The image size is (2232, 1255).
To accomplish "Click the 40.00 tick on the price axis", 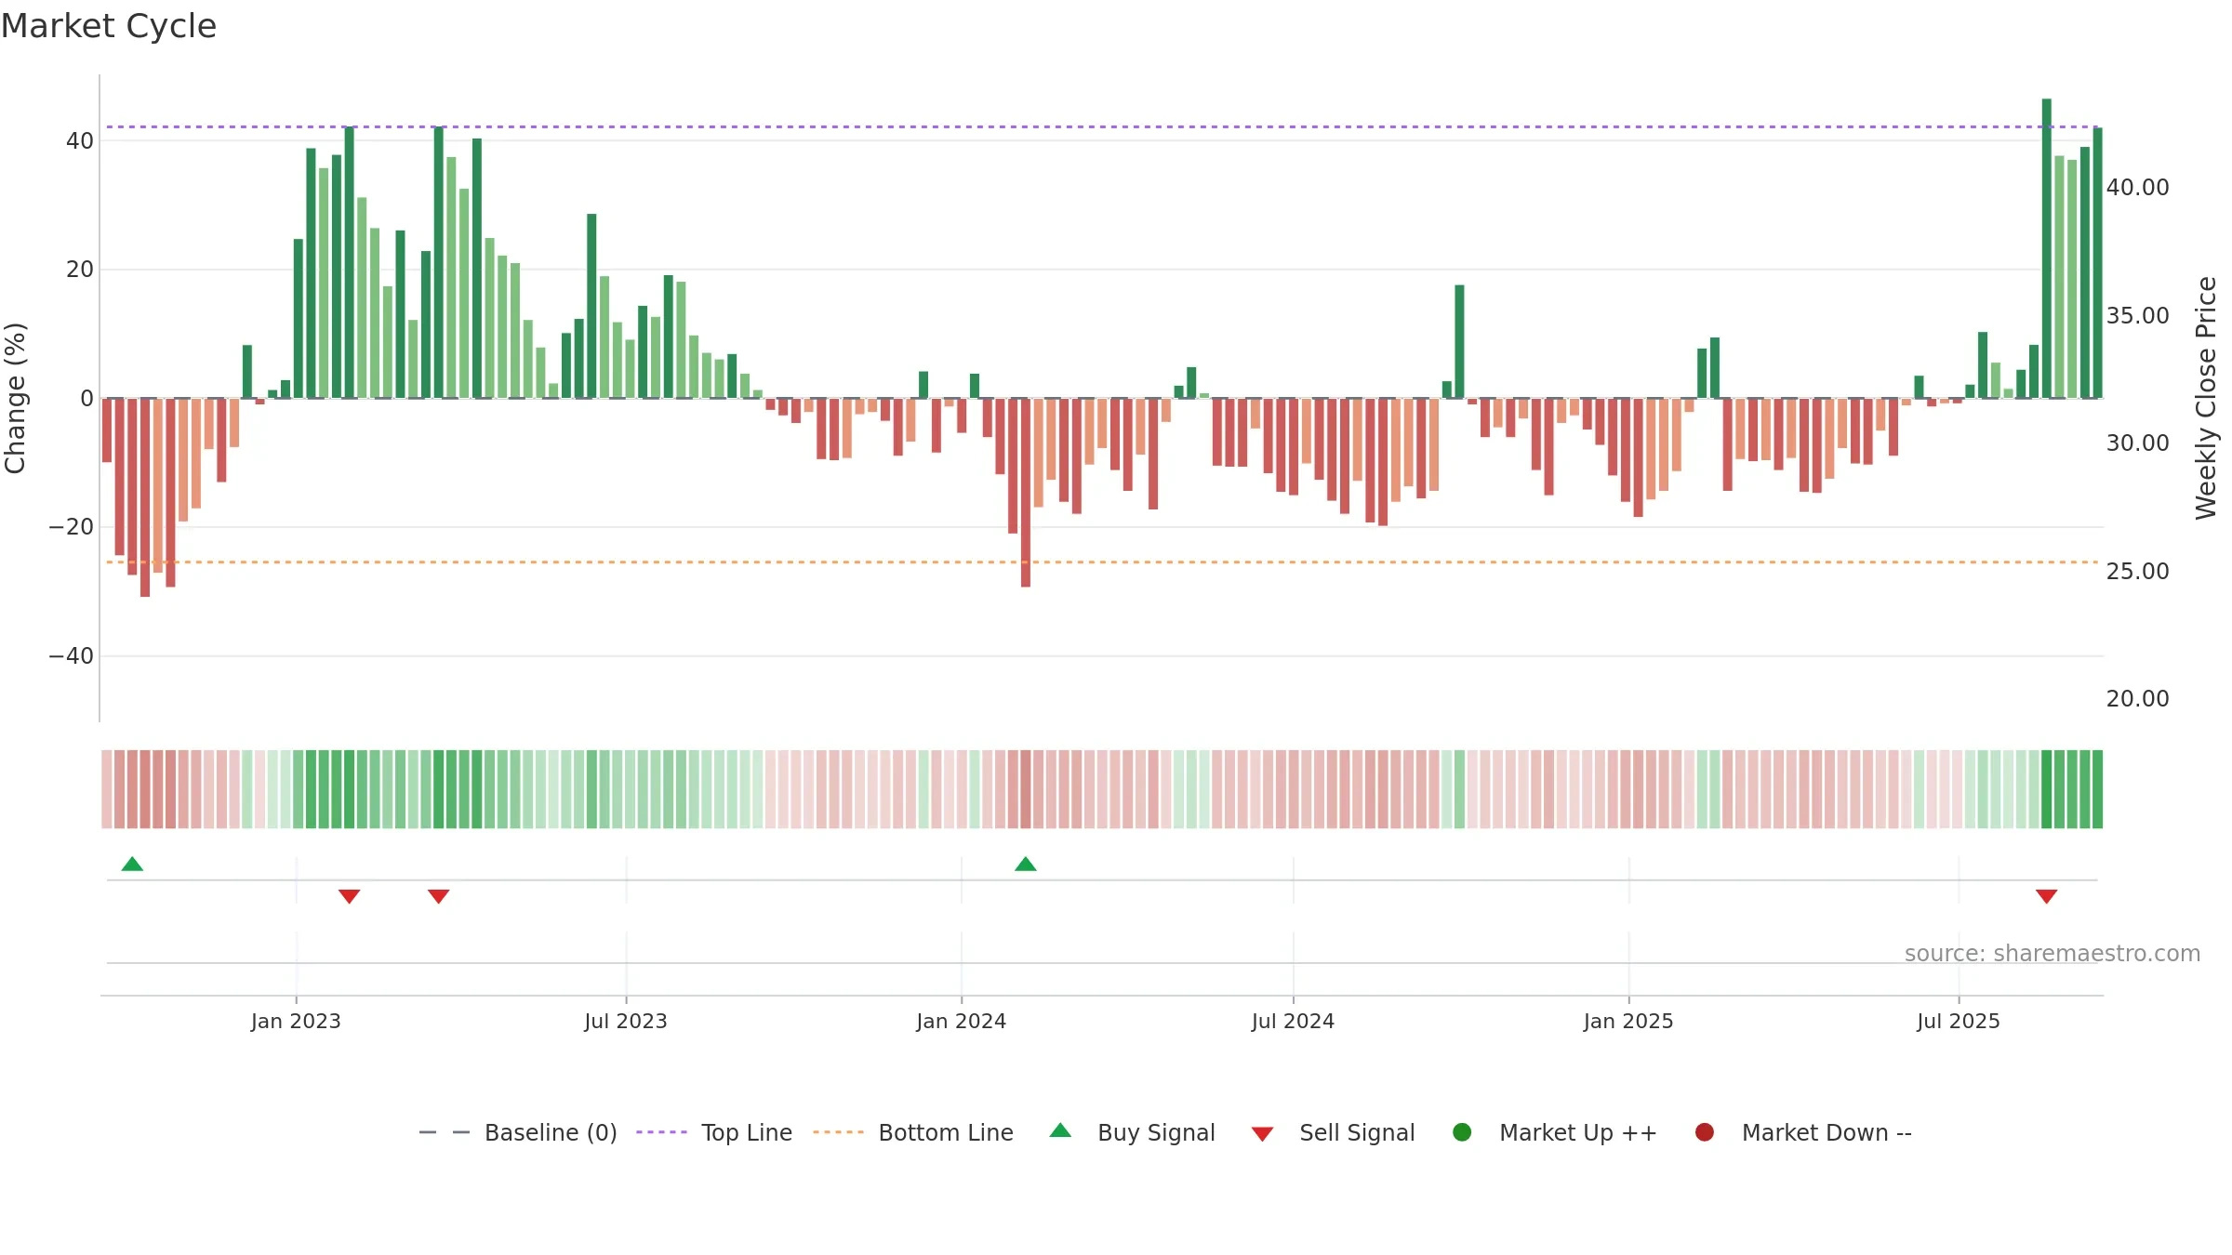I will pos(2138,188).
